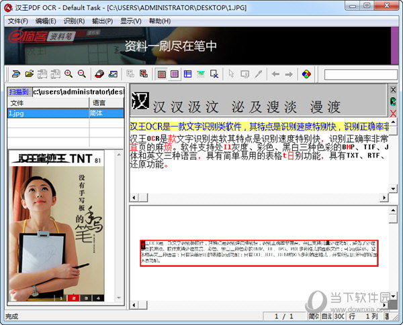Screen dimensions: 403x325
Task: Select the grayed pen tool icon
Action: [258, 74]
